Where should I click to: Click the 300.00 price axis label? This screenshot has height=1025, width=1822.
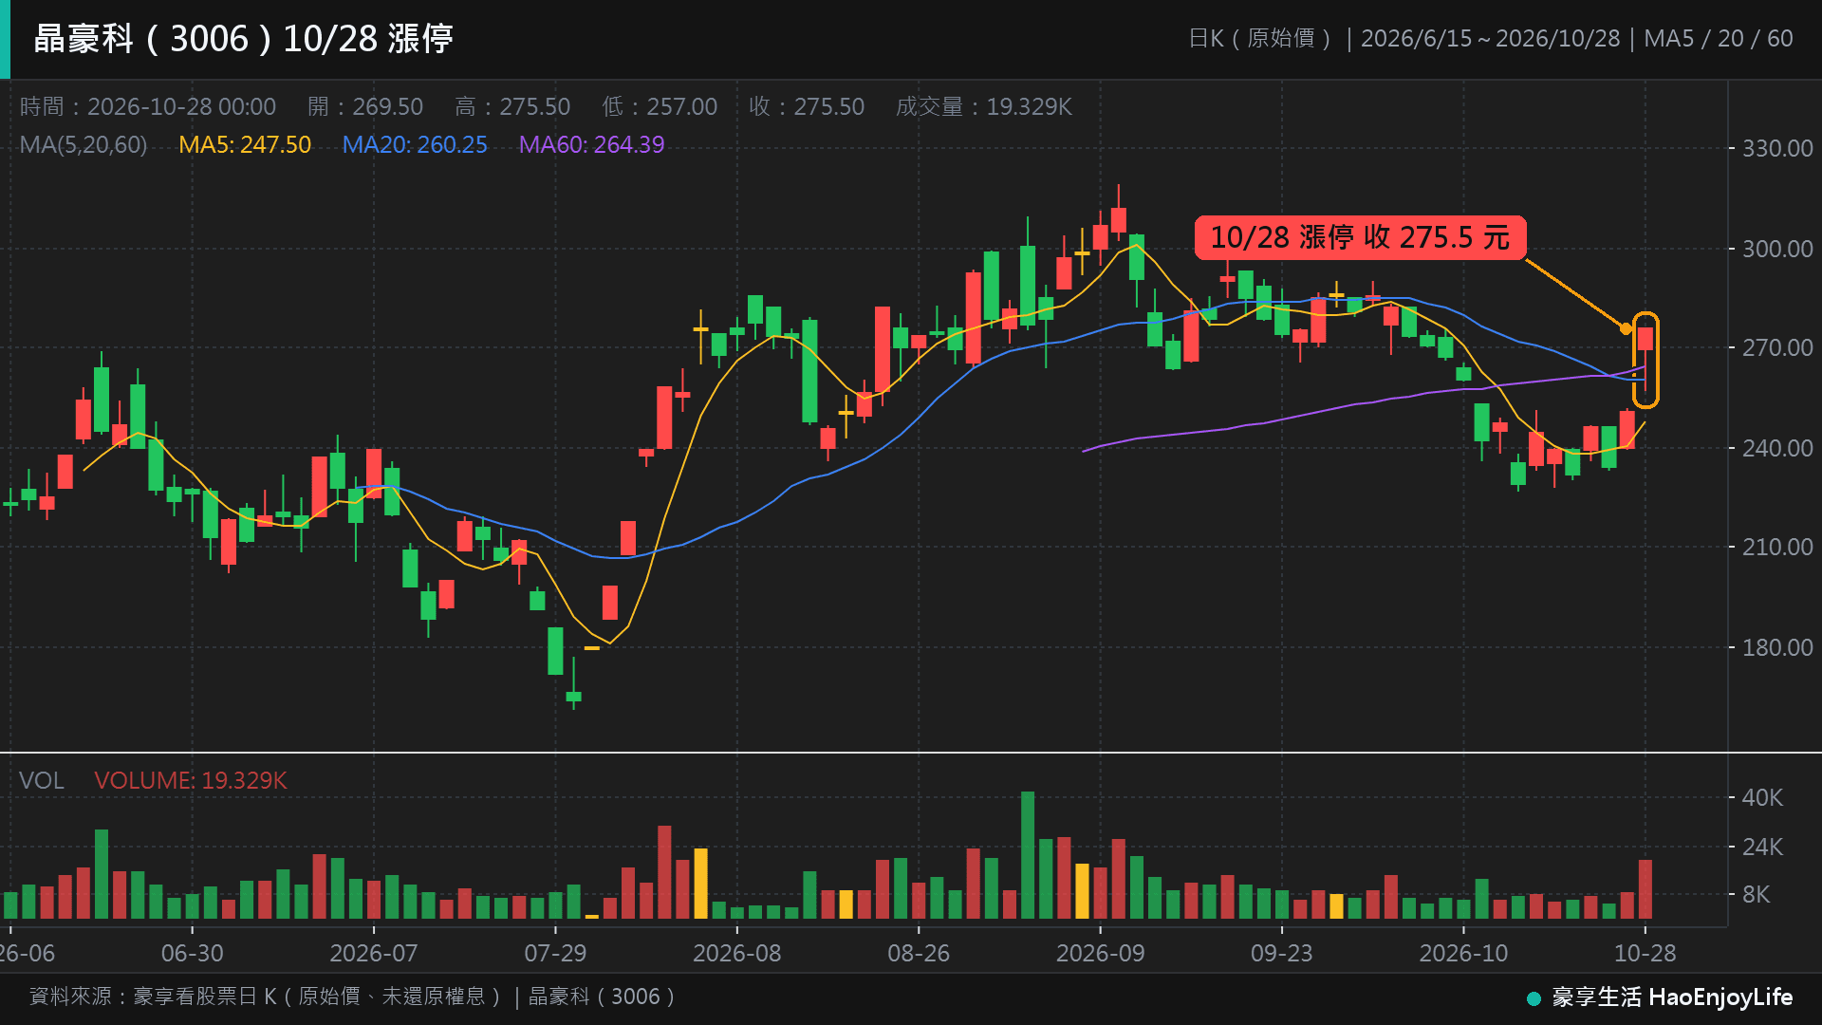1777,249
